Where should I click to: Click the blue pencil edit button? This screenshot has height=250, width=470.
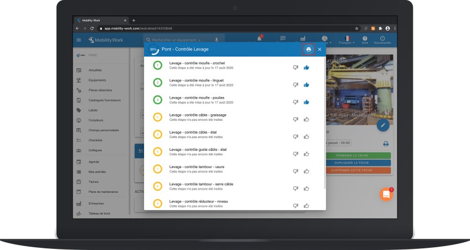(383, 125)
